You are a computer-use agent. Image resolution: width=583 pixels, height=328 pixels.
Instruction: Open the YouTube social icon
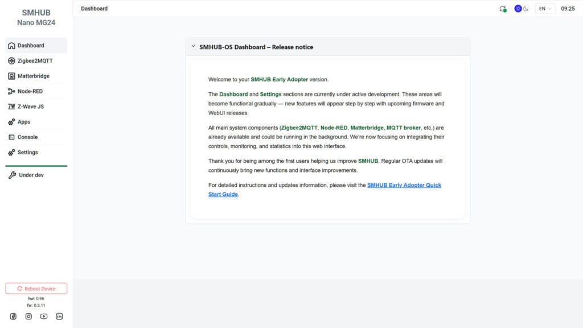(x=44, y=316)
